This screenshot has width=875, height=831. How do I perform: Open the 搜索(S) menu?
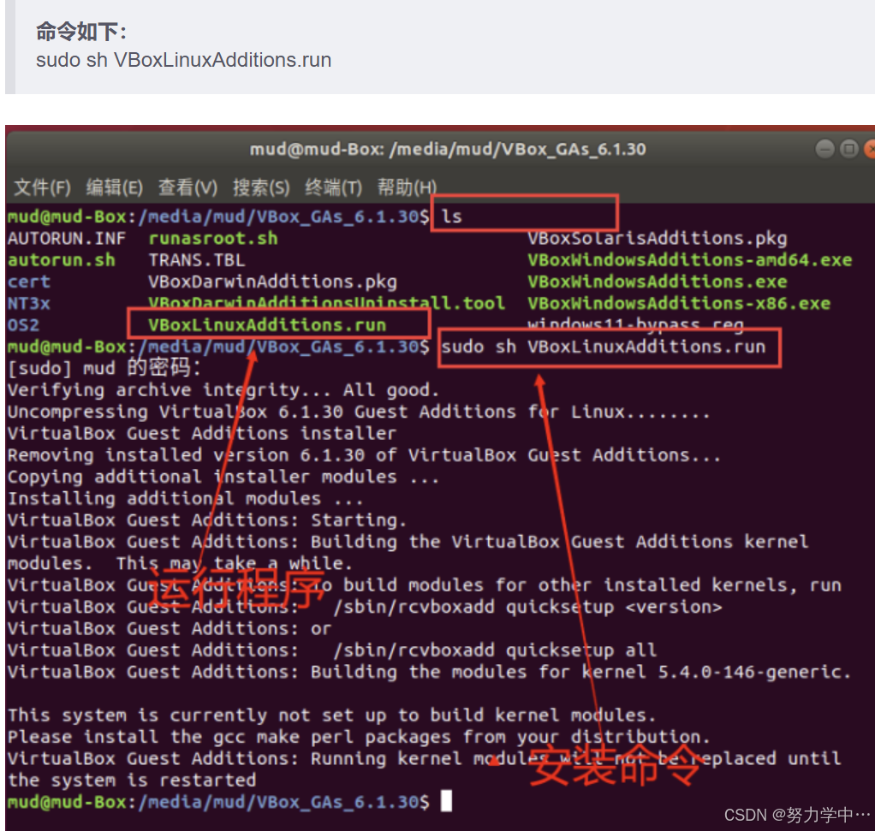[x=261, y=187]
